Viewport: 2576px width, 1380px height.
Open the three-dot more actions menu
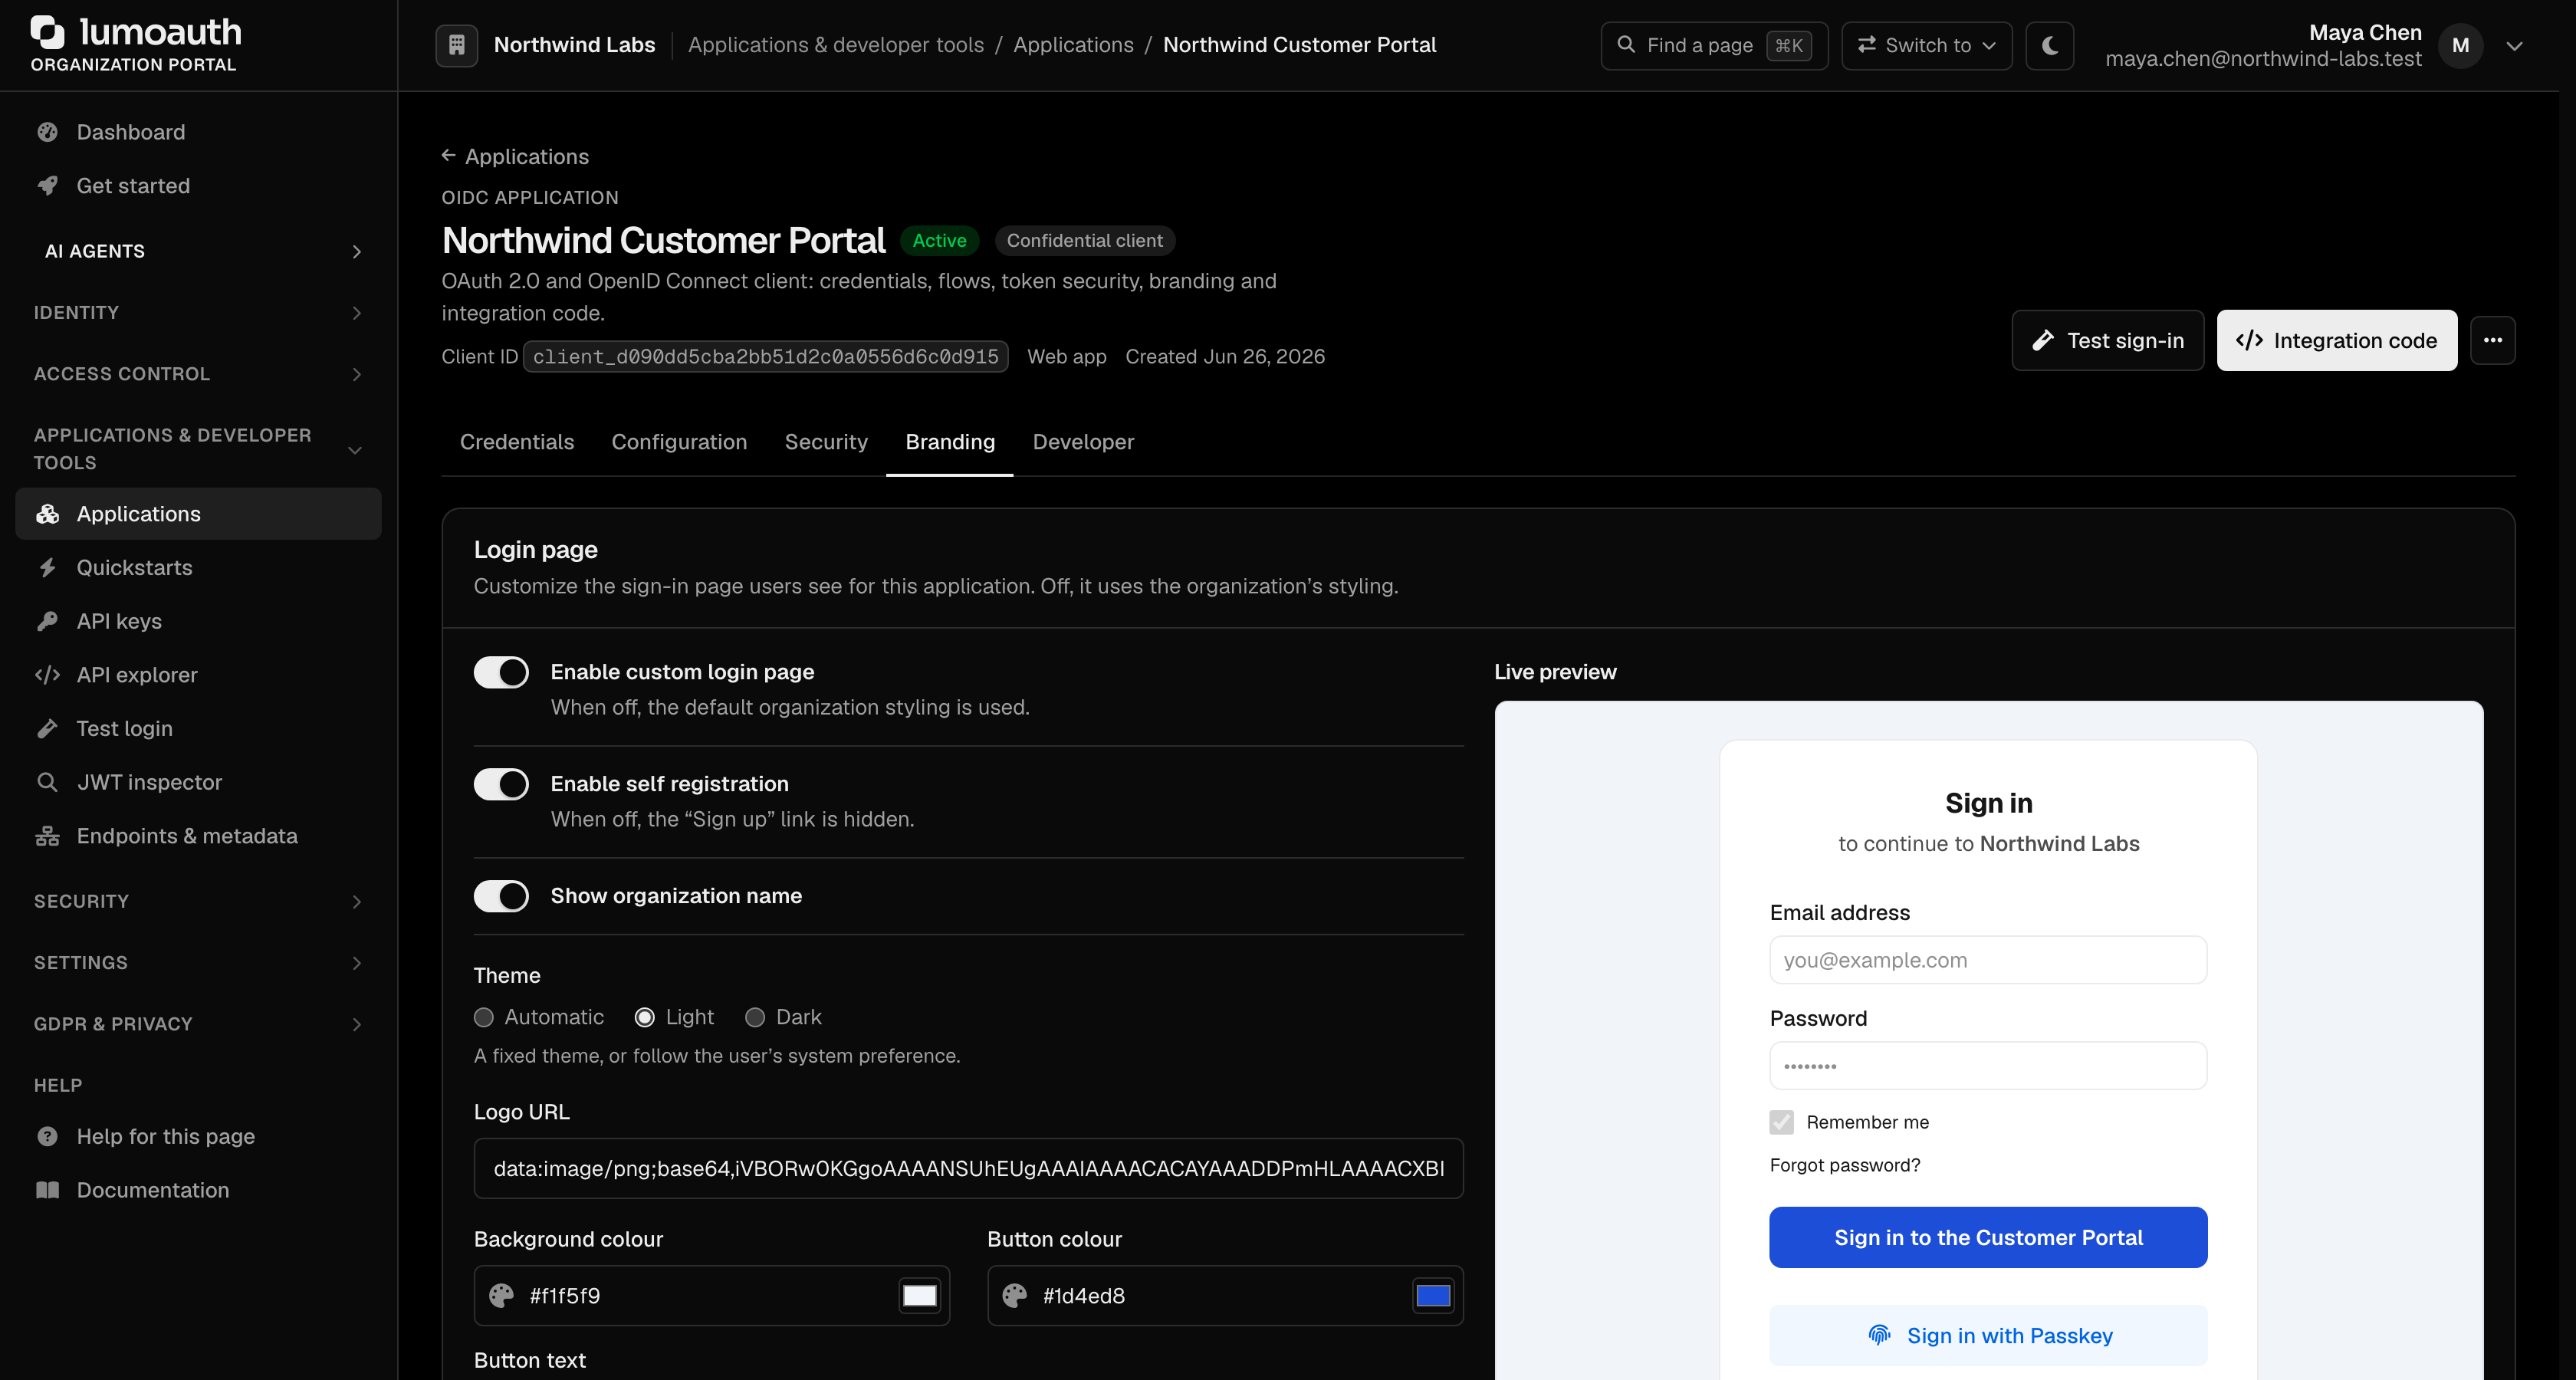(x=2492, y=340)
